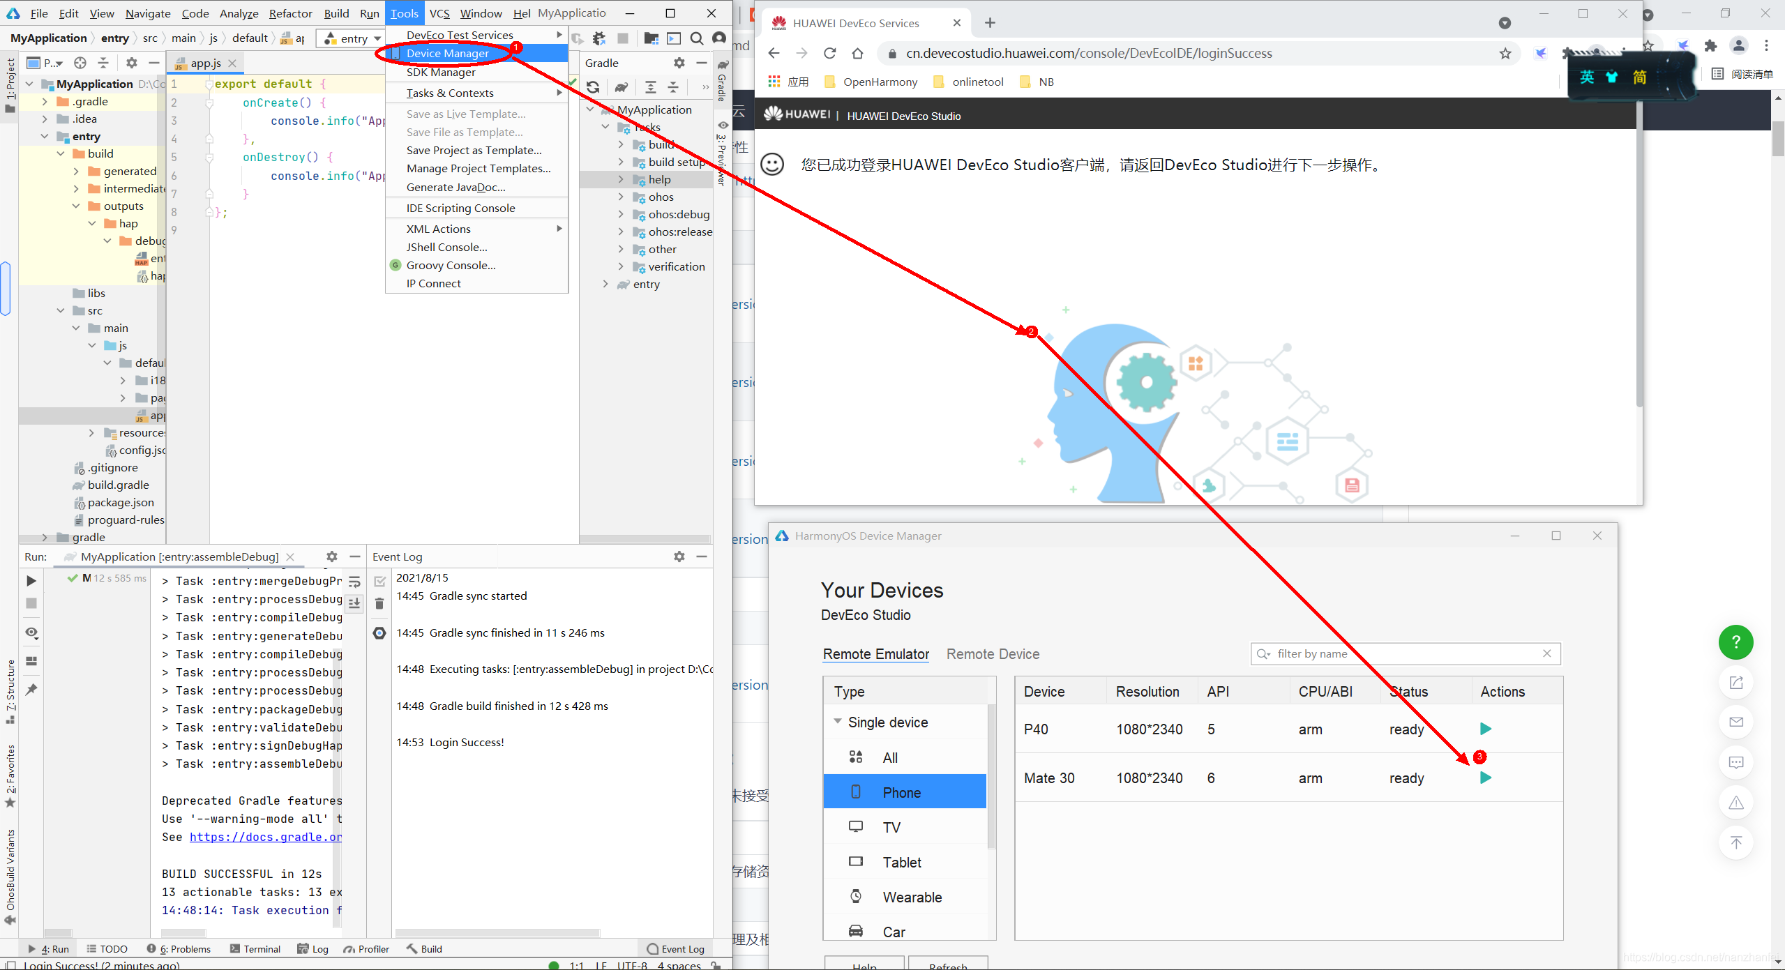Open Run panel settings gear
Screen dimensions: 1785x970
(x=332, y=556)
